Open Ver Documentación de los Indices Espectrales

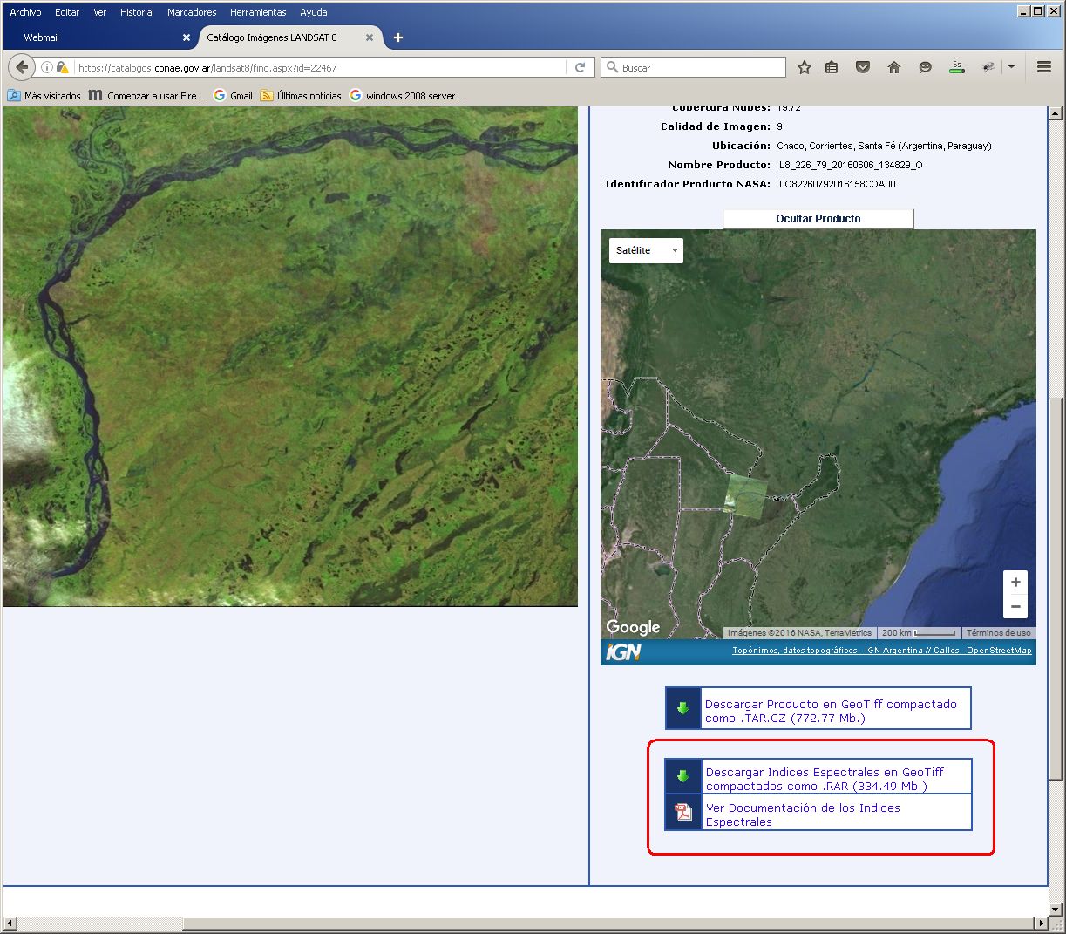(x=803, y=815)
